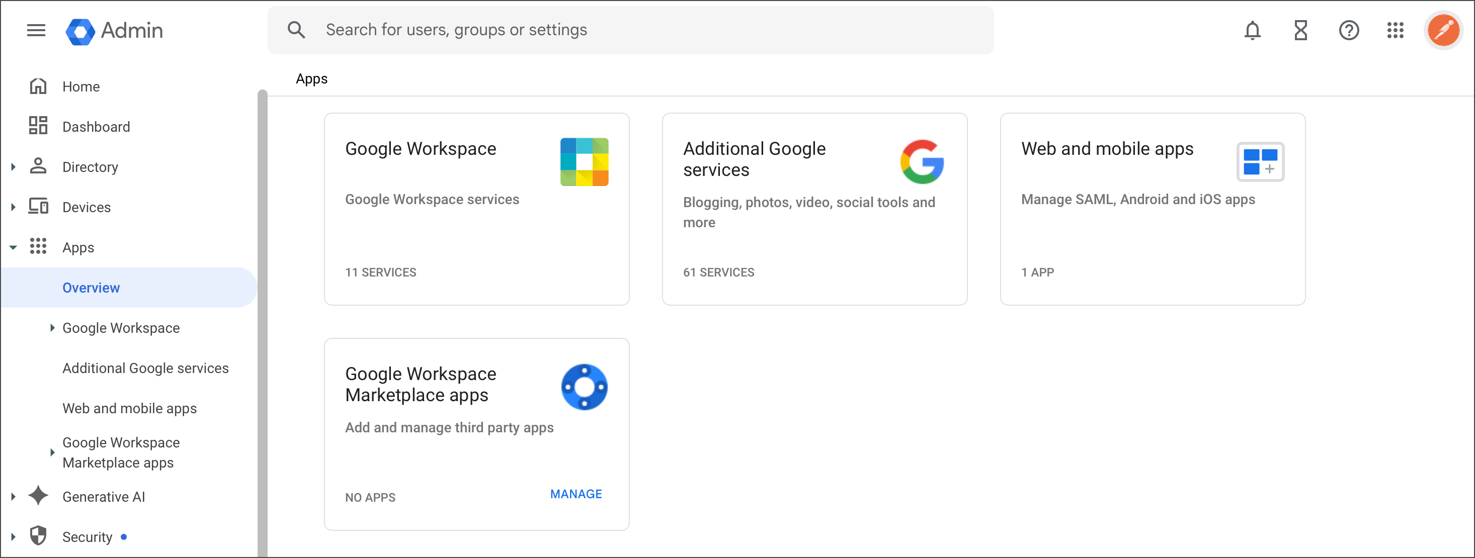Click the Google Workspace card color icon
The width and height of the screenshot is (1475, 558).
(x=584, y=162)
